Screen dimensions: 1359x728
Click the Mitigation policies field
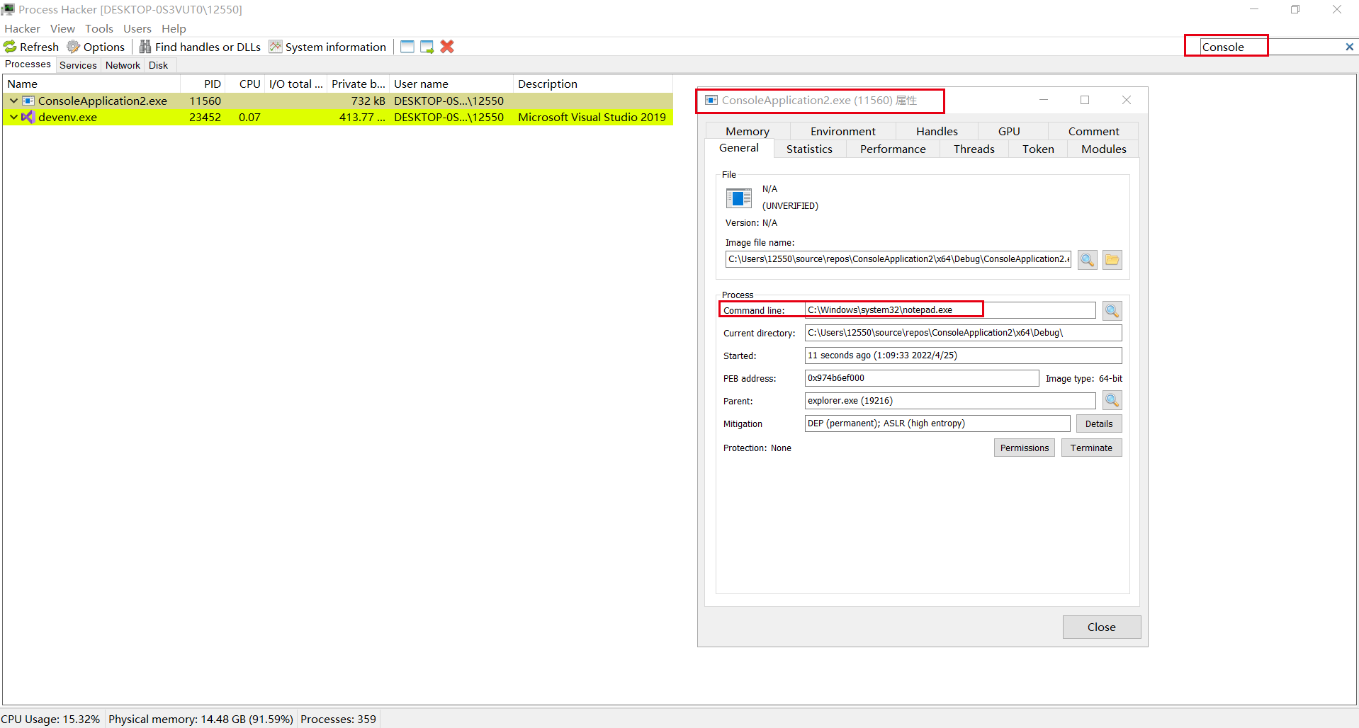937,423
